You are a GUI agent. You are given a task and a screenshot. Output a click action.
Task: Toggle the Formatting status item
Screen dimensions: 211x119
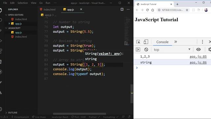point(111,117)
